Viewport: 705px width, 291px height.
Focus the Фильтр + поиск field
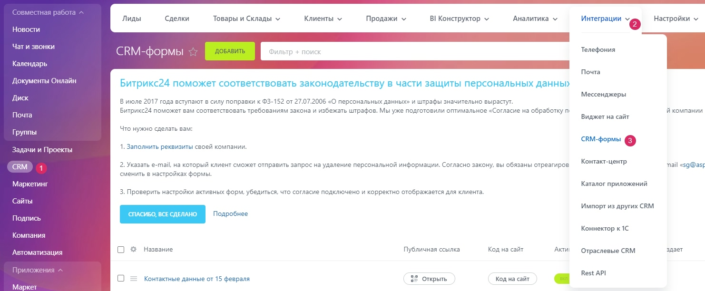point(414,51)
